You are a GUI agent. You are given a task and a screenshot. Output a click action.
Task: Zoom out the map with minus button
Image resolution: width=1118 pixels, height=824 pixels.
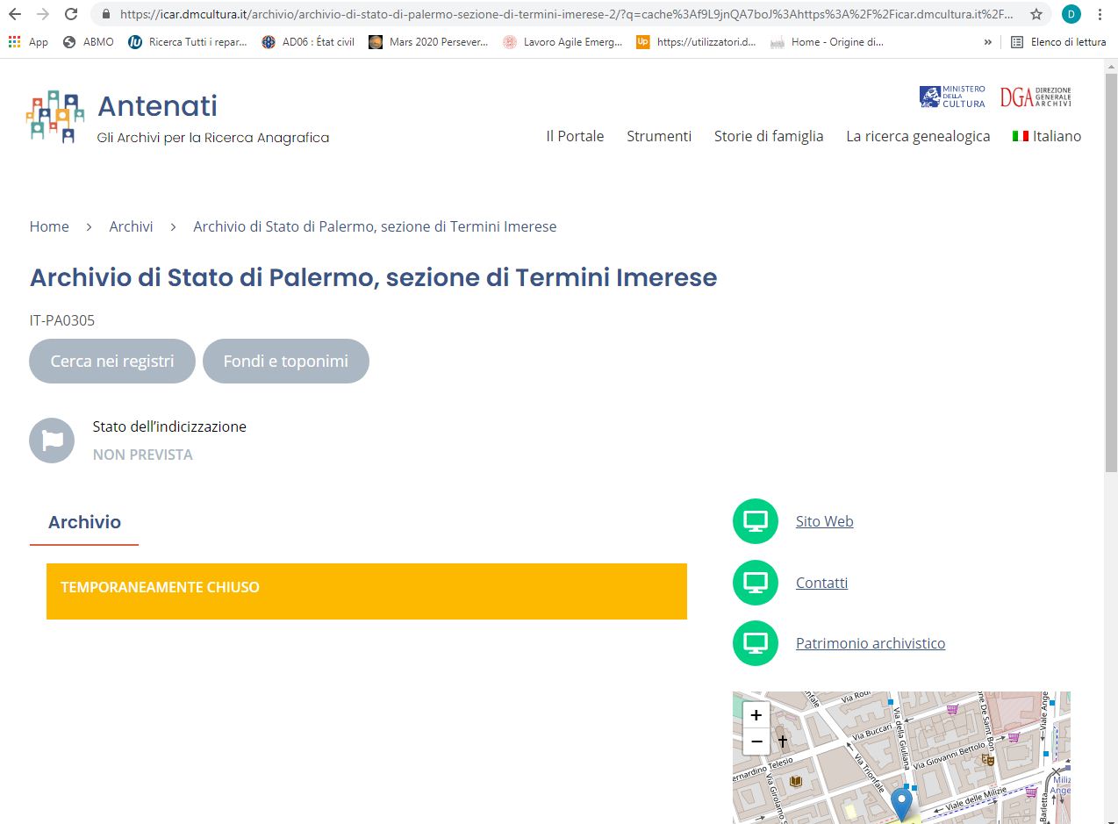coord(756,742)
